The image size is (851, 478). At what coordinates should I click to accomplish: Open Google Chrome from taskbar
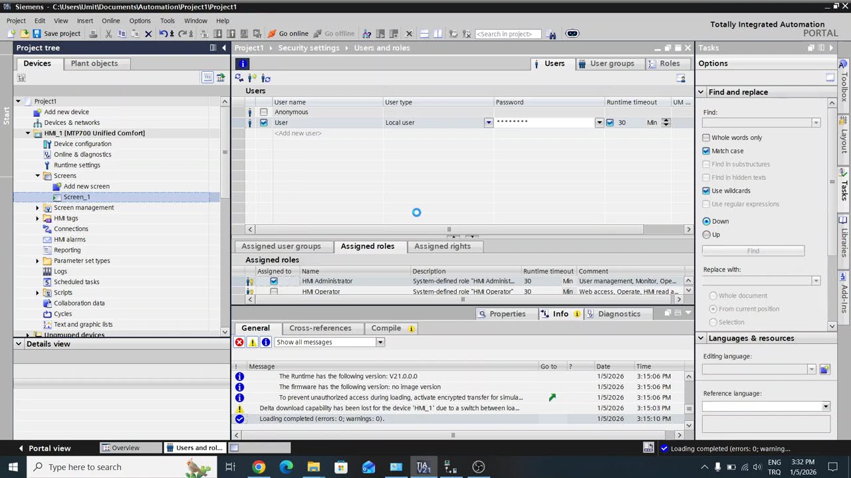pyautogui.click(x=259, y=467)
